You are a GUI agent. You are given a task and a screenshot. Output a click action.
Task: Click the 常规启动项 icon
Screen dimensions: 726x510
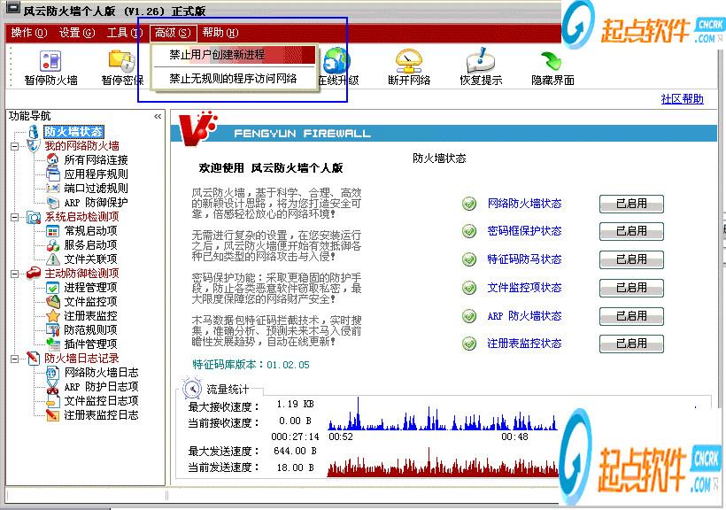(53, 231)
